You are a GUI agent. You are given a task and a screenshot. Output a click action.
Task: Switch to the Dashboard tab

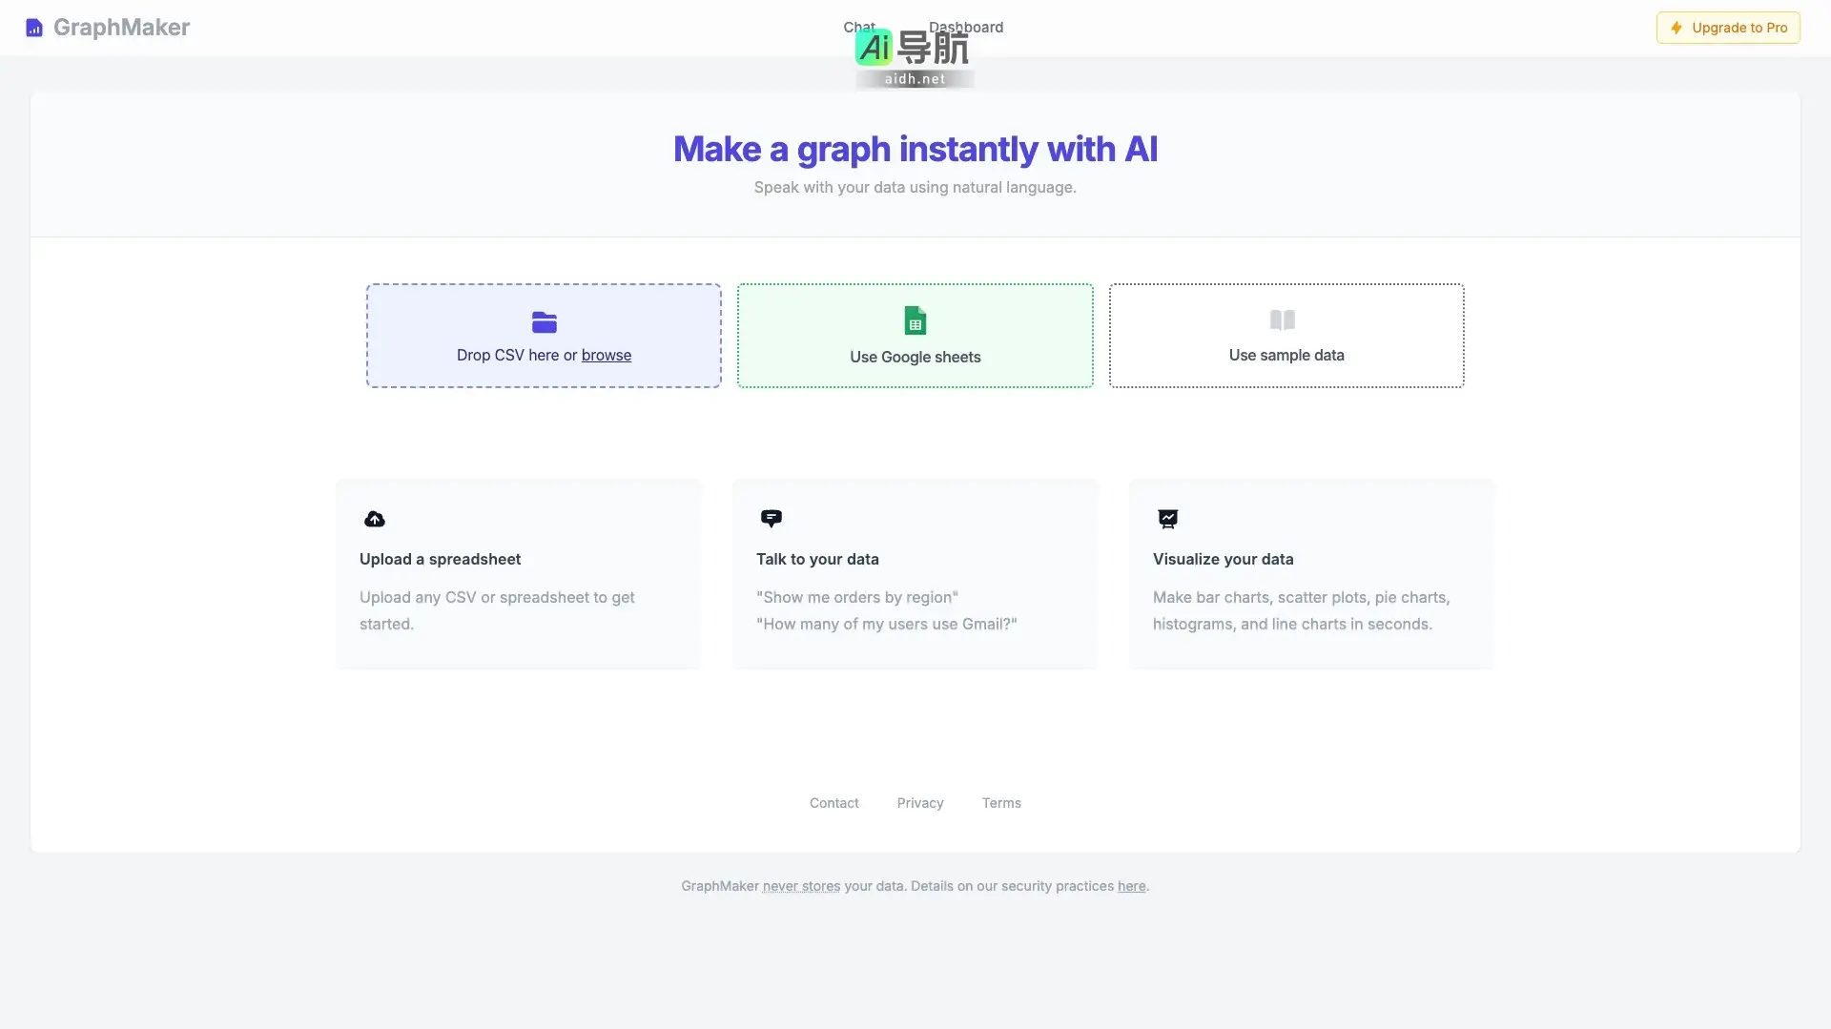pos(965,27)
